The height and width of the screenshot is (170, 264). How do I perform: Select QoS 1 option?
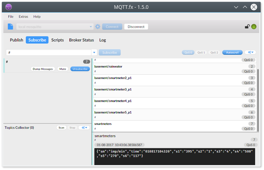[x=201, y=52]
